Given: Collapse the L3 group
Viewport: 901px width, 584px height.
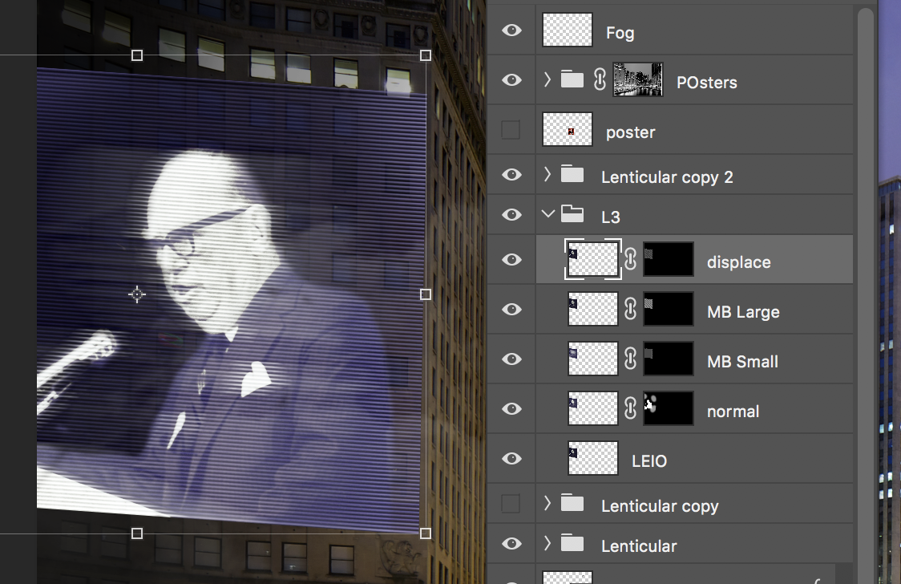Looking at the screenshot, I should point(548,214).
